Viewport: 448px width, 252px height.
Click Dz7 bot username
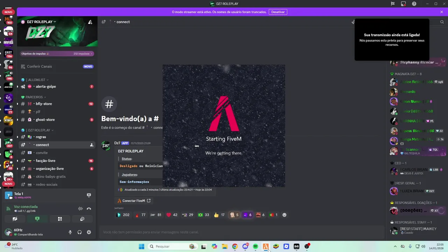117,143
